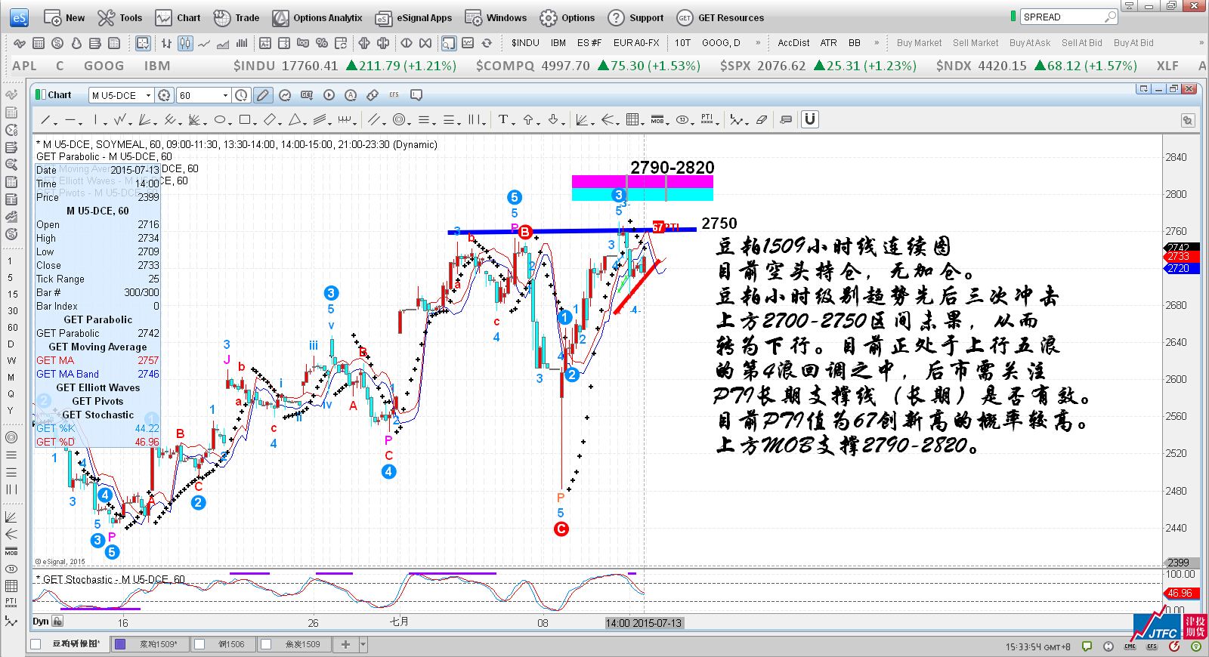
Task: Select the area chart type icon
Action: click(x=223, y=43)
